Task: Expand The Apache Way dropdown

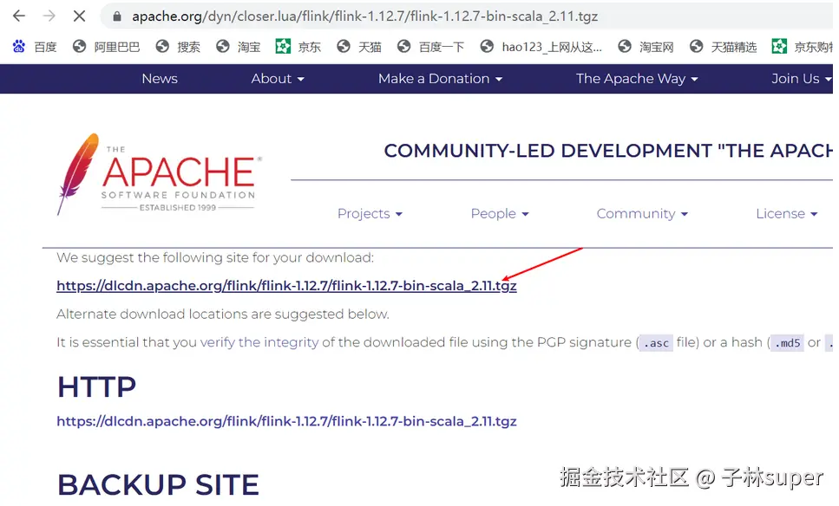Action: click(637, 79)
